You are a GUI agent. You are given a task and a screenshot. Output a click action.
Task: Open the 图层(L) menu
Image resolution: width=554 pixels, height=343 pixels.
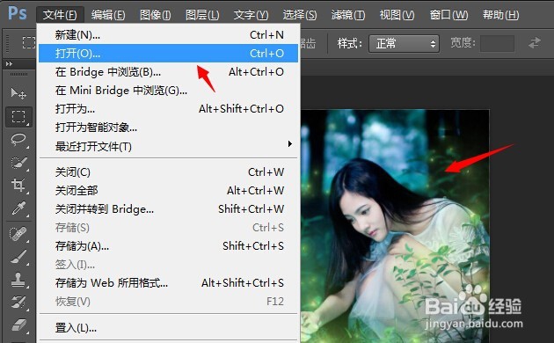202,15
